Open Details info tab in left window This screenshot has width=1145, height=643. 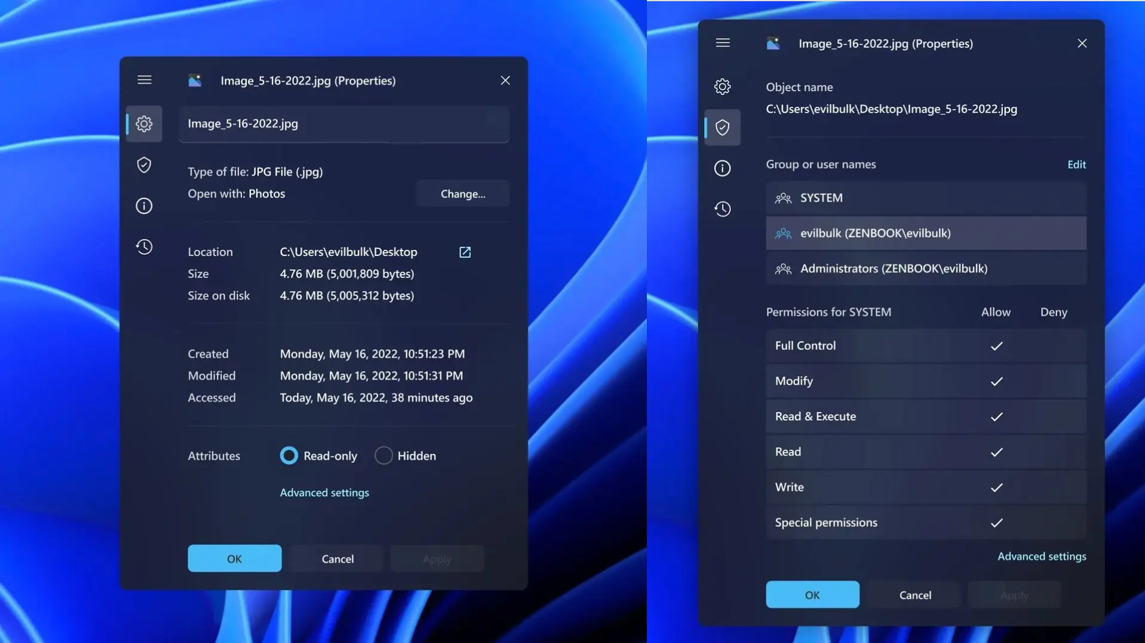click(144, 206)
